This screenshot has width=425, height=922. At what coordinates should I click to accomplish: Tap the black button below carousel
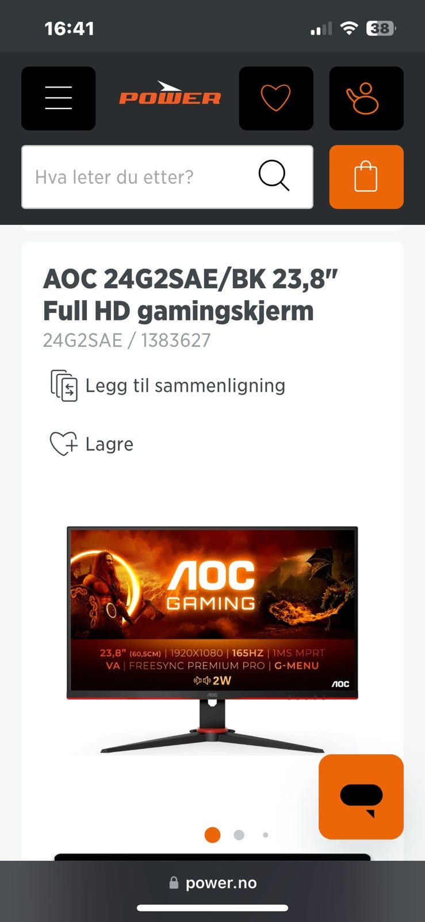click(x=213, y=857)
